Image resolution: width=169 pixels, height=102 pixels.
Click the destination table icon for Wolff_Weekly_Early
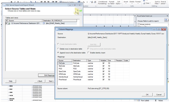tap(44, 23)
